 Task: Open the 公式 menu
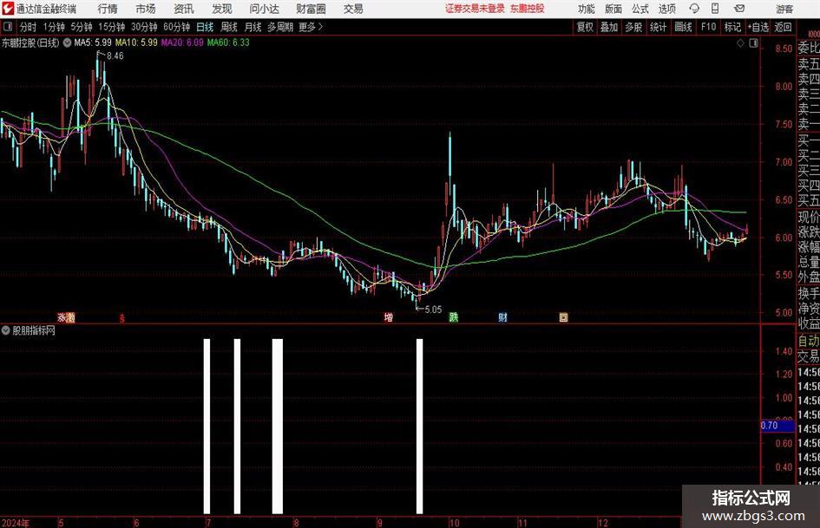tap(640, 9)
